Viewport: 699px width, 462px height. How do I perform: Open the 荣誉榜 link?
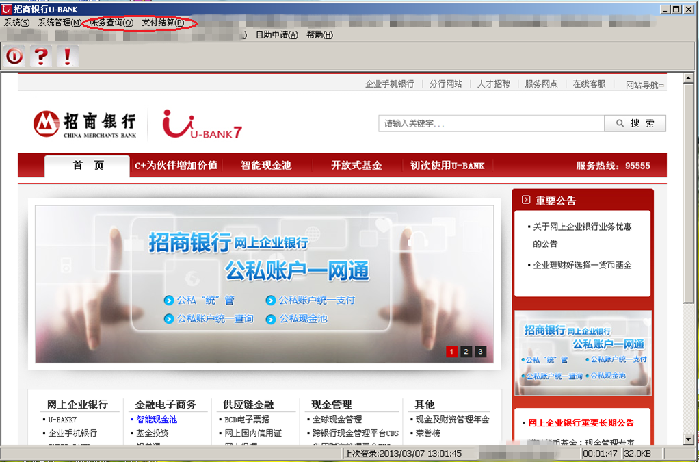pos(428,433)
